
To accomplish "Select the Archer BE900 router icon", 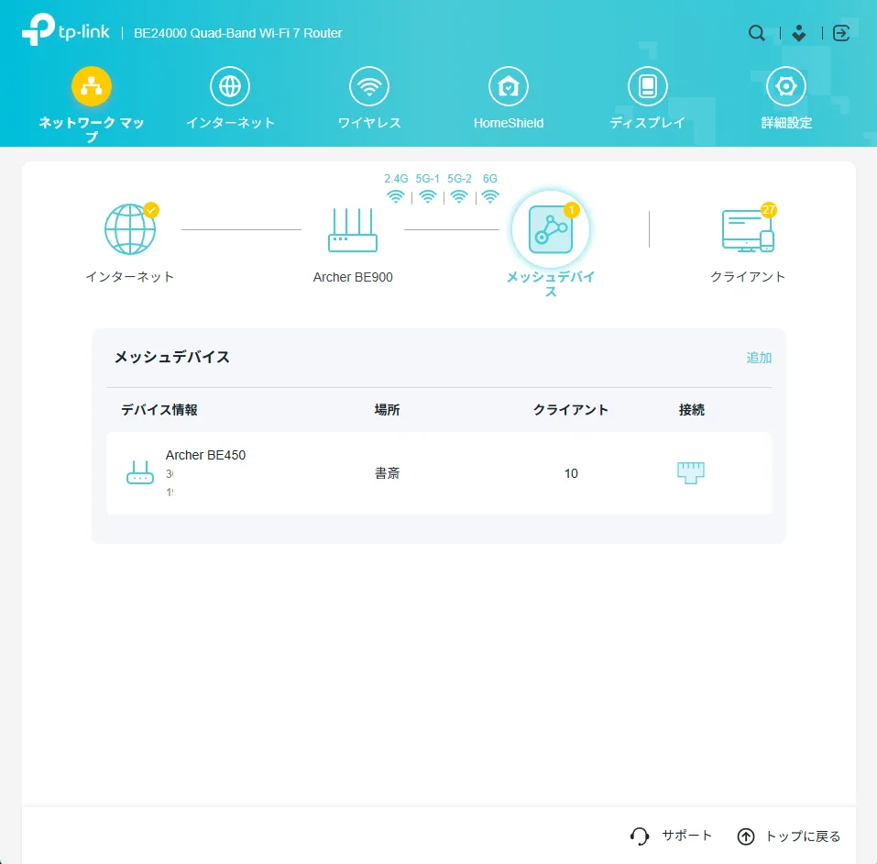I will coord(353,229).
